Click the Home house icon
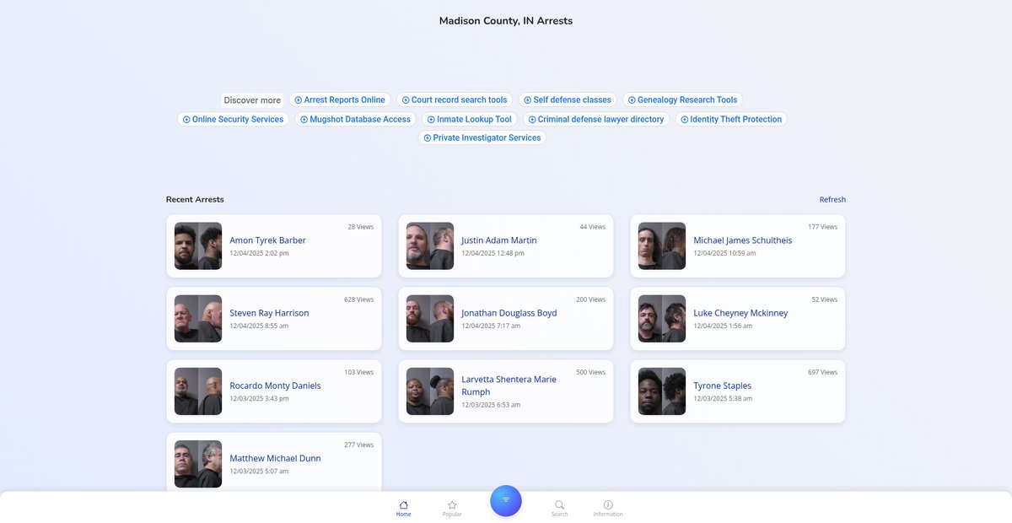The width and height of the screenshot is (1012, 523). [x=404, y=504]
